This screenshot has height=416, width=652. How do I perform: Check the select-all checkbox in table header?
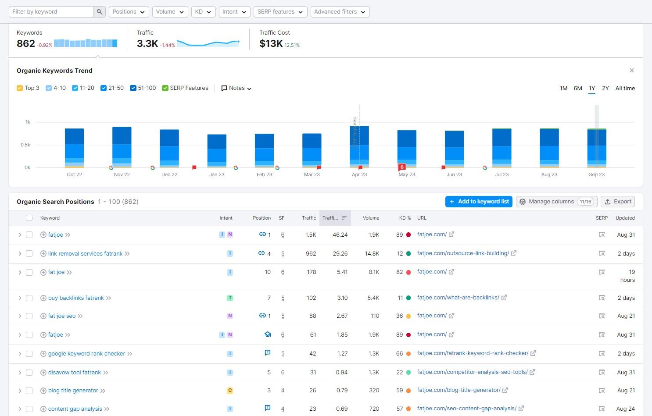[29, 218]
